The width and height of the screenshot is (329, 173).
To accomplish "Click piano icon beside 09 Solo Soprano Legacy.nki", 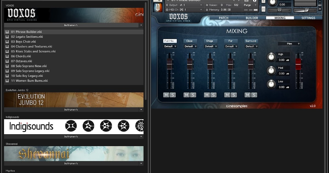I will 7,71.
